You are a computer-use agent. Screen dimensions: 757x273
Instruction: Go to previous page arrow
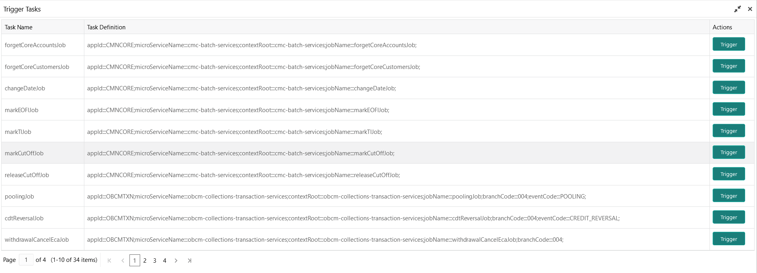point(123,260)
